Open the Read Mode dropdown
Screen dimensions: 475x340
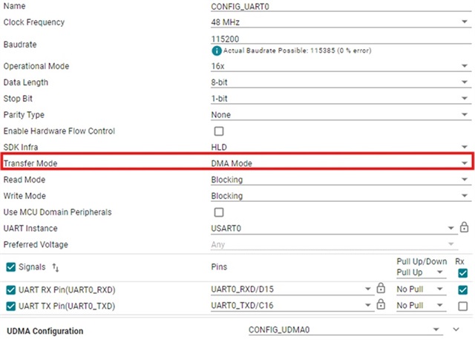click(341, 180)
